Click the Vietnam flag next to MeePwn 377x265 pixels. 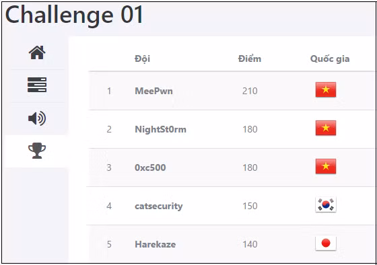point(326,89)
